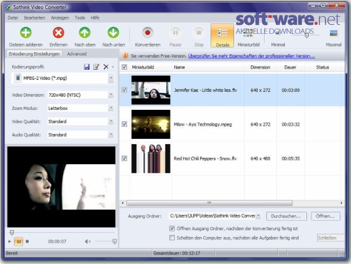Click the preview volume slider handle
The image size is (351, 264).
pyautogui.click(x=114, y=241)
